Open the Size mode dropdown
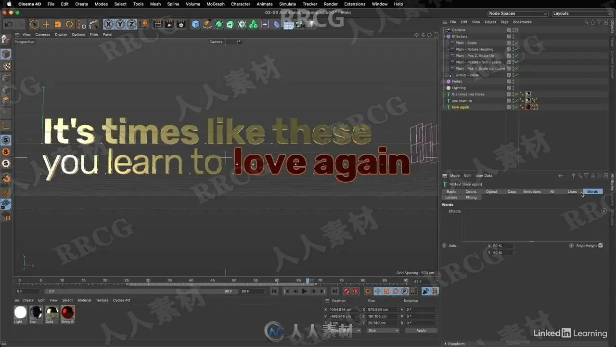This screenshot has width=616, height=347. 383,331
